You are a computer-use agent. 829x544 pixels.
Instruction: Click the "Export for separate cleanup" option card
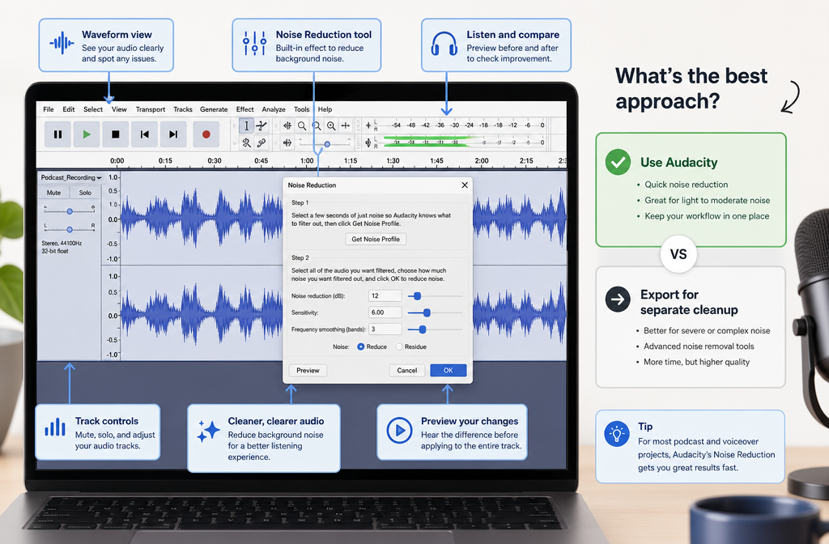691,327
